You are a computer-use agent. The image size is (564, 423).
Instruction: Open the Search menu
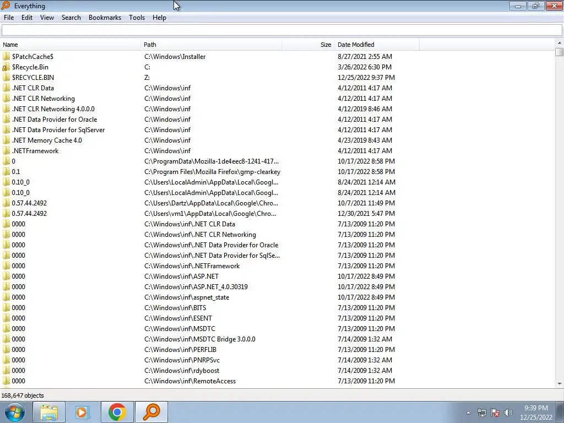(x=71, y=18)
